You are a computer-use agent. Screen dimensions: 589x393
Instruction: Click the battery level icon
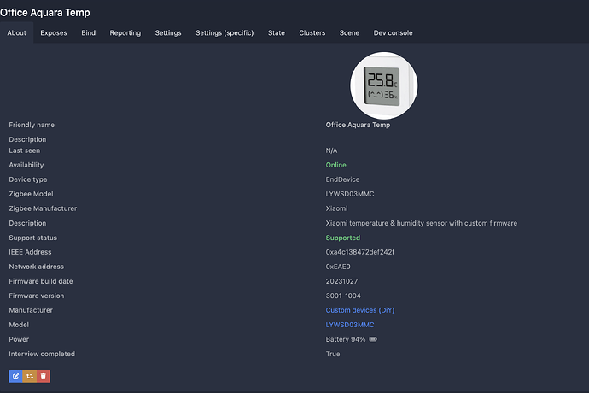tap(373, 339)
